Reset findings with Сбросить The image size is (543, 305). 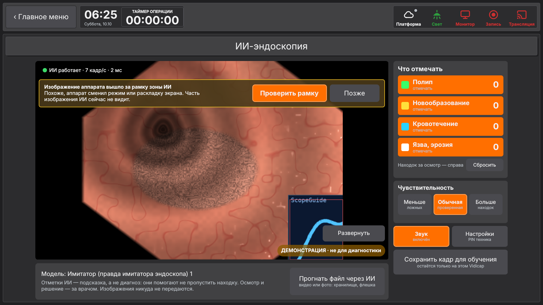[x=484, y=165]
